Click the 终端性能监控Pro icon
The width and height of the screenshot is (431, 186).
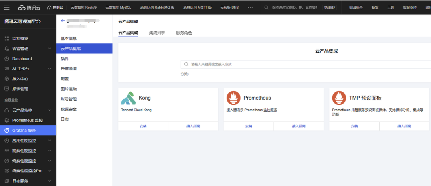click(x=7, y=171)
